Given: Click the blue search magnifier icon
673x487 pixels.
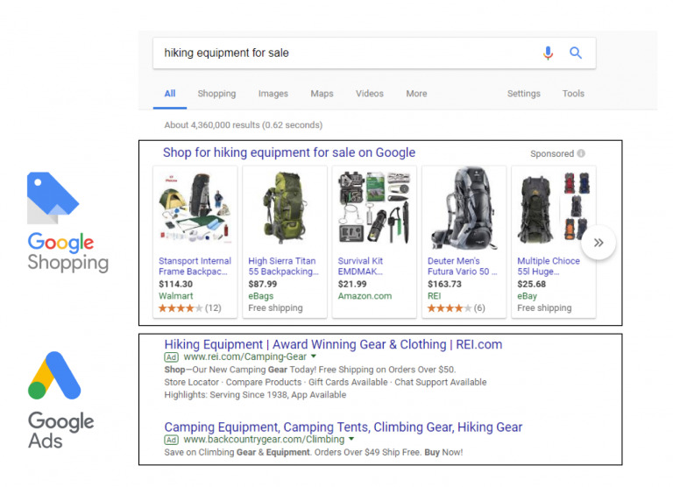Looking at the screenshot, I should tap(576, 53).
